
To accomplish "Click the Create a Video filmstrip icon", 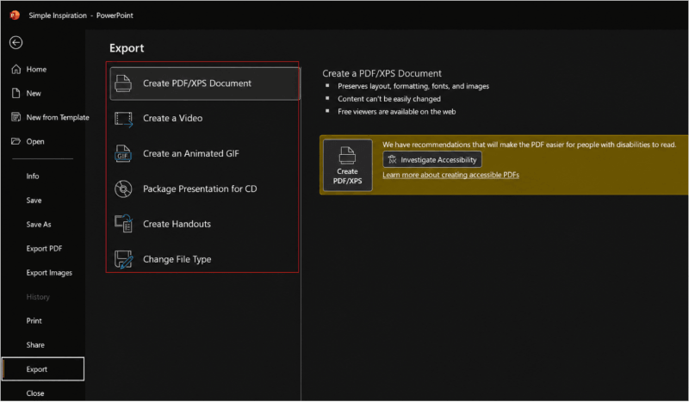I will click(x=123, y=119).
